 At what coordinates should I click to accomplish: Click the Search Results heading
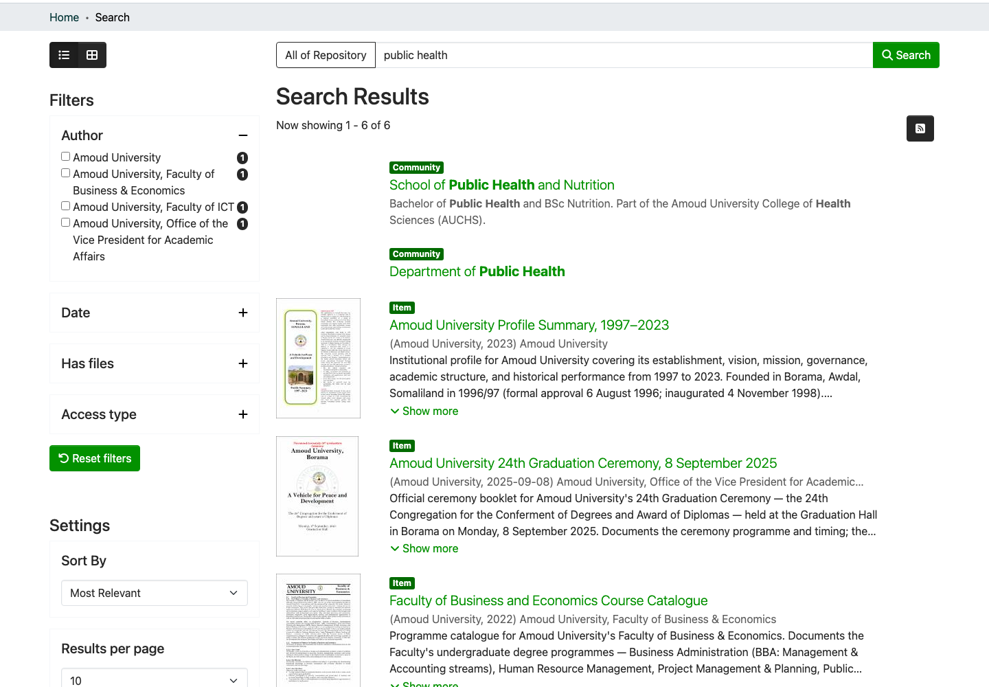(352, 97)
